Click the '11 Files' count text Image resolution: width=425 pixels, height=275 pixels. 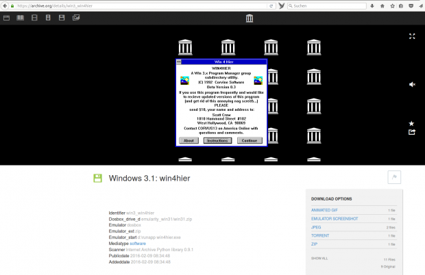389,259
